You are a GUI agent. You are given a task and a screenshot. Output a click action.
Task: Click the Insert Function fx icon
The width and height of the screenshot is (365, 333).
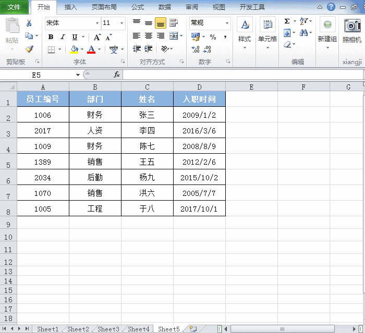[x=117, y=75]
